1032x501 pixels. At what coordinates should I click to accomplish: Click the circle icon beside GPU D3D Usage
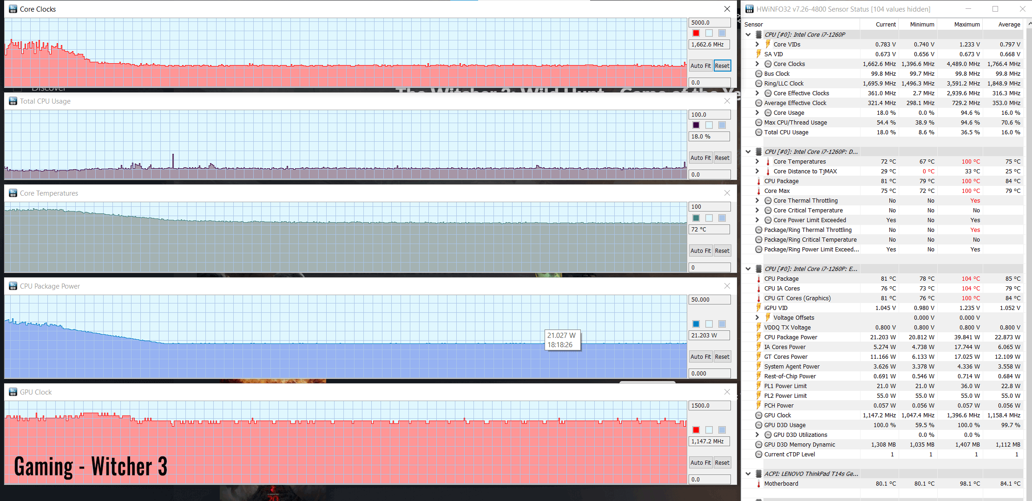click(759, 425)
